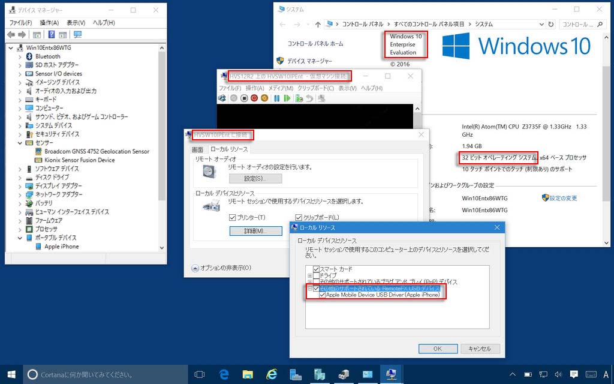Click the Device Manager tree vertical scrollbar
Viewport: 614px width, 384px height.
click(162, 148)
